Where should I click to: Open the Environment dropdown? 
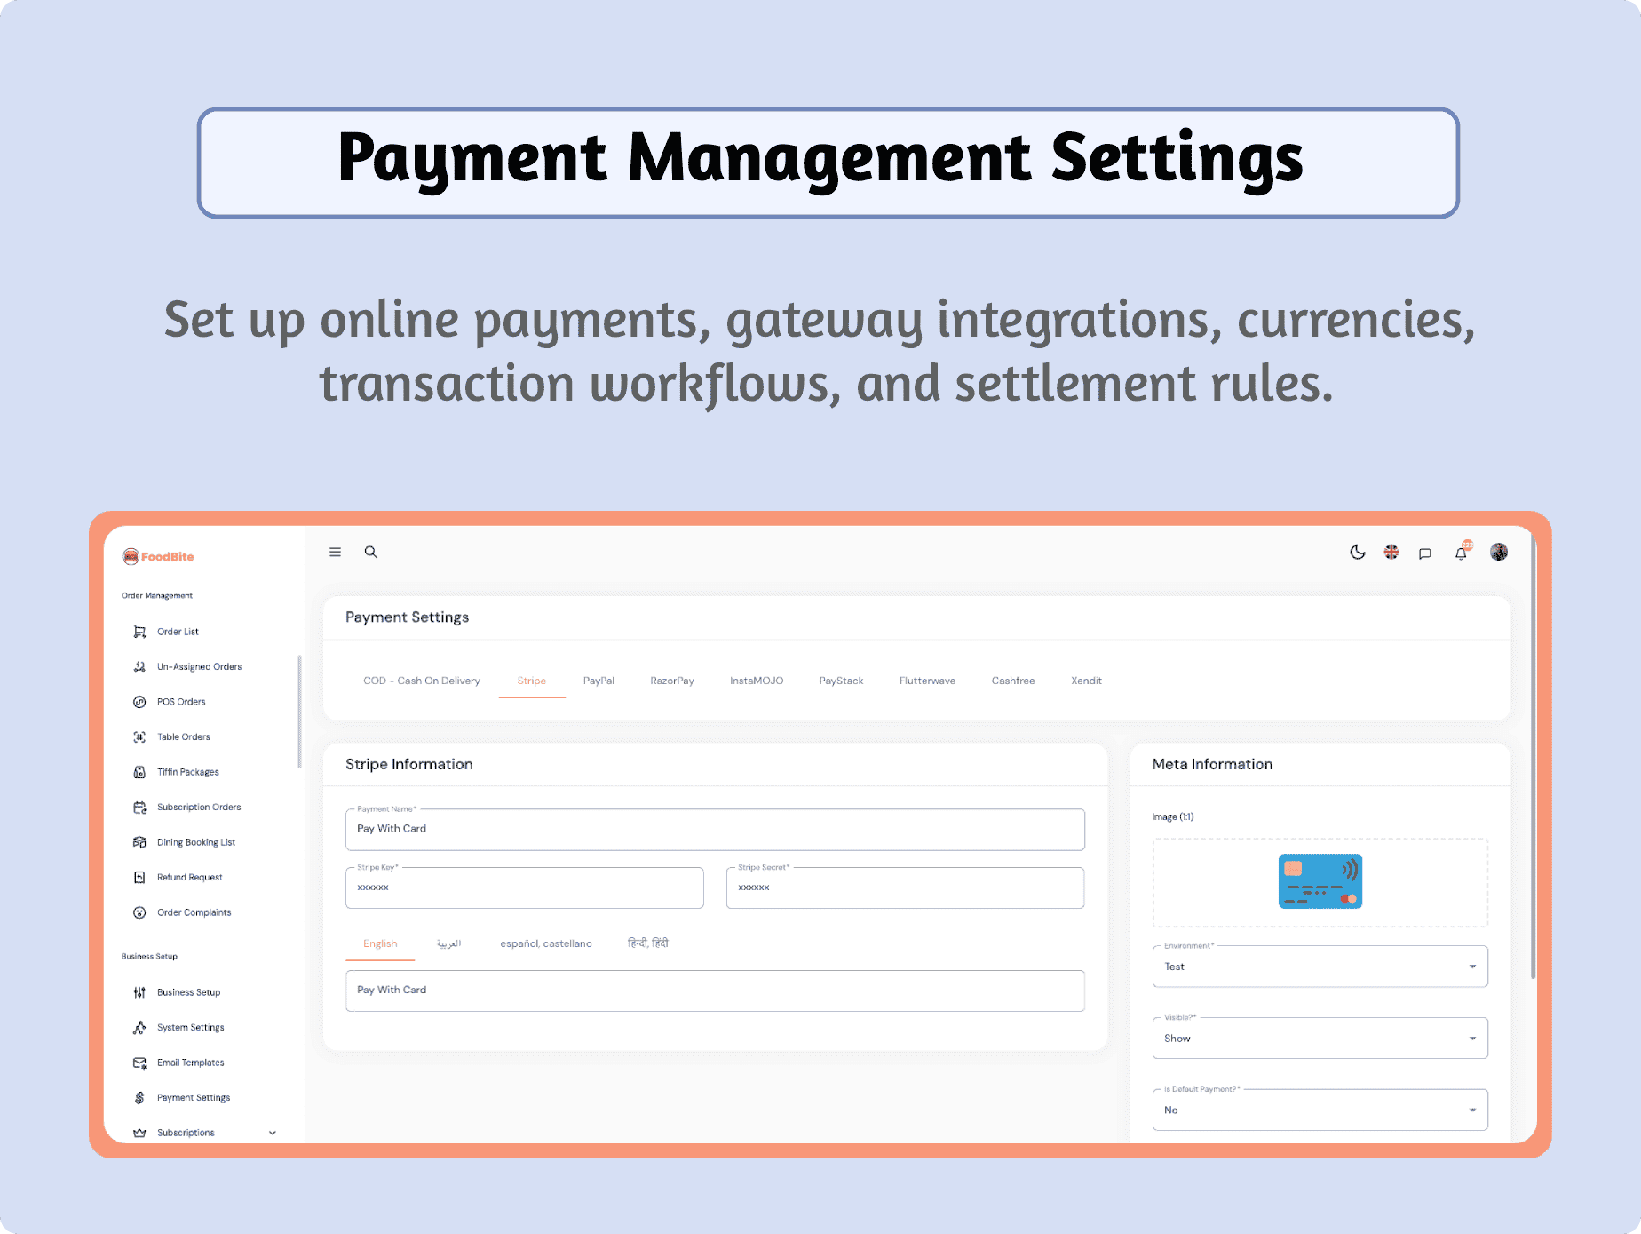(1320, 967)
